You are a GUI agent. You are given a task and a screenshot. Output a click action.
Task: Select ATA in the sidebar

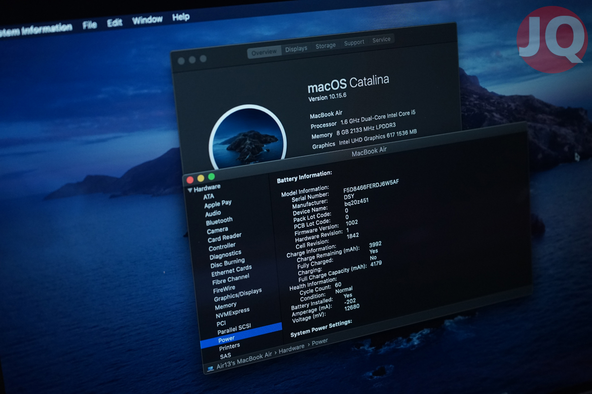coord(209,197)
